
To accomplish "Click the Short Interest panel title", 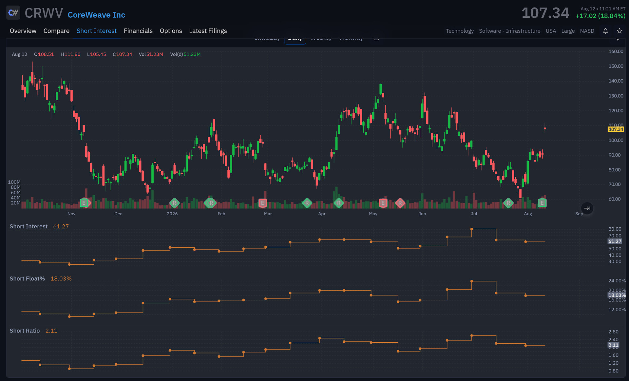I will pos(29,226).
